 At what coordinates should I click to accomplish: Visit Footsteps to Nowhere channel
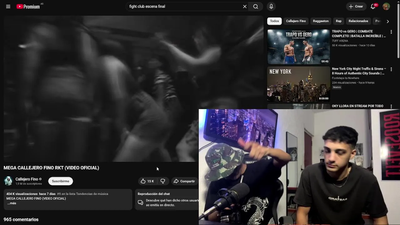tap(345, 78)
